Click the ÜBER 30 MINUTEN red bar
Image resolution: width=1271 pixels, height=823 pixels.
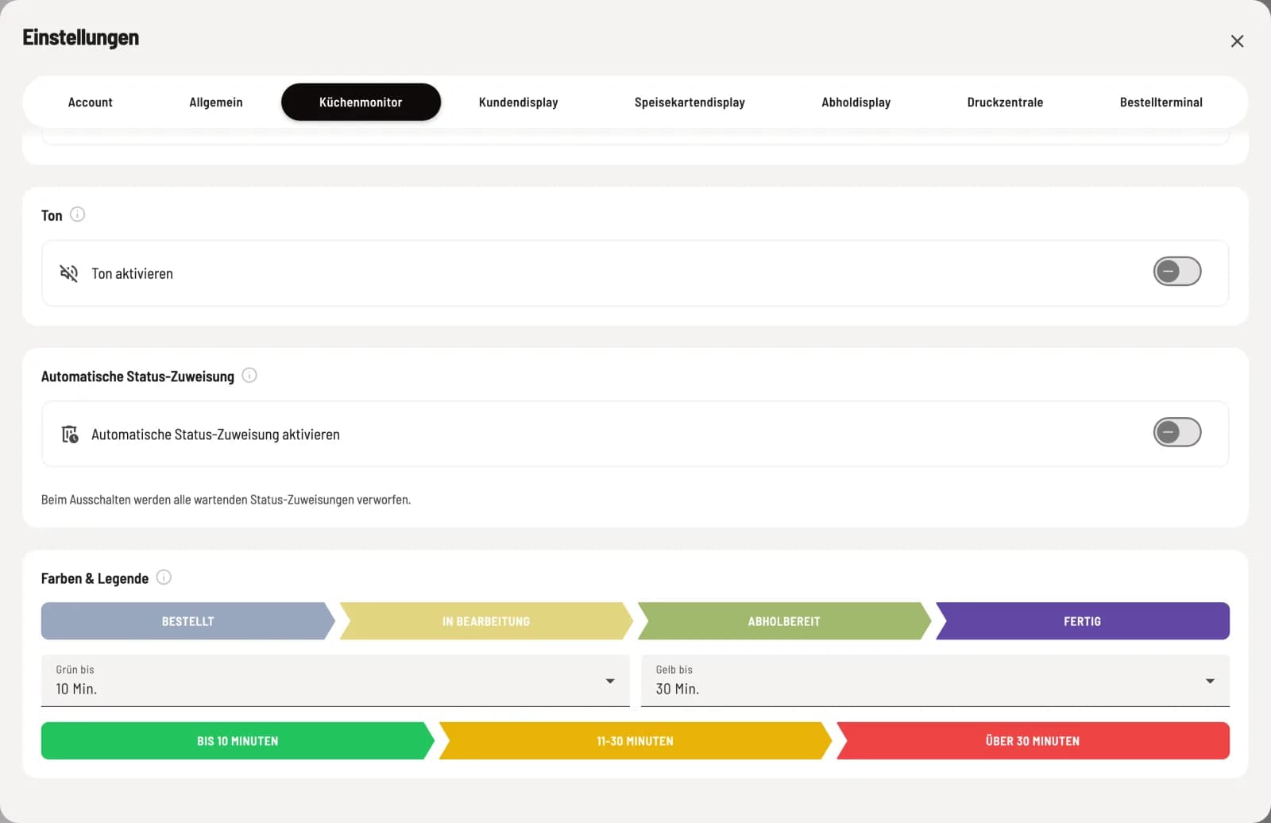click(1033, 741)
